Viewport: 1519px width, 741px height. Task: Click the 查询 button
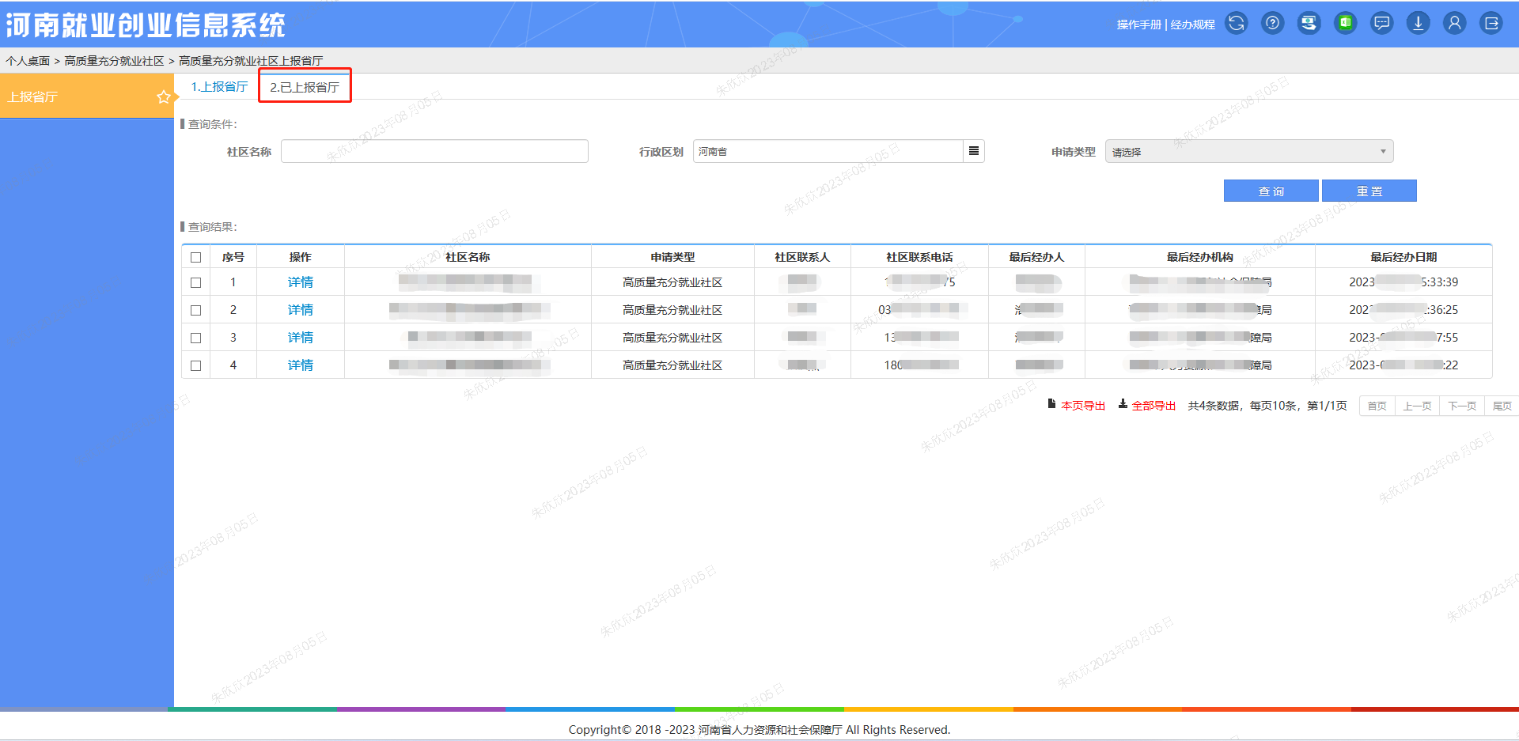[x=1271, y=191]
